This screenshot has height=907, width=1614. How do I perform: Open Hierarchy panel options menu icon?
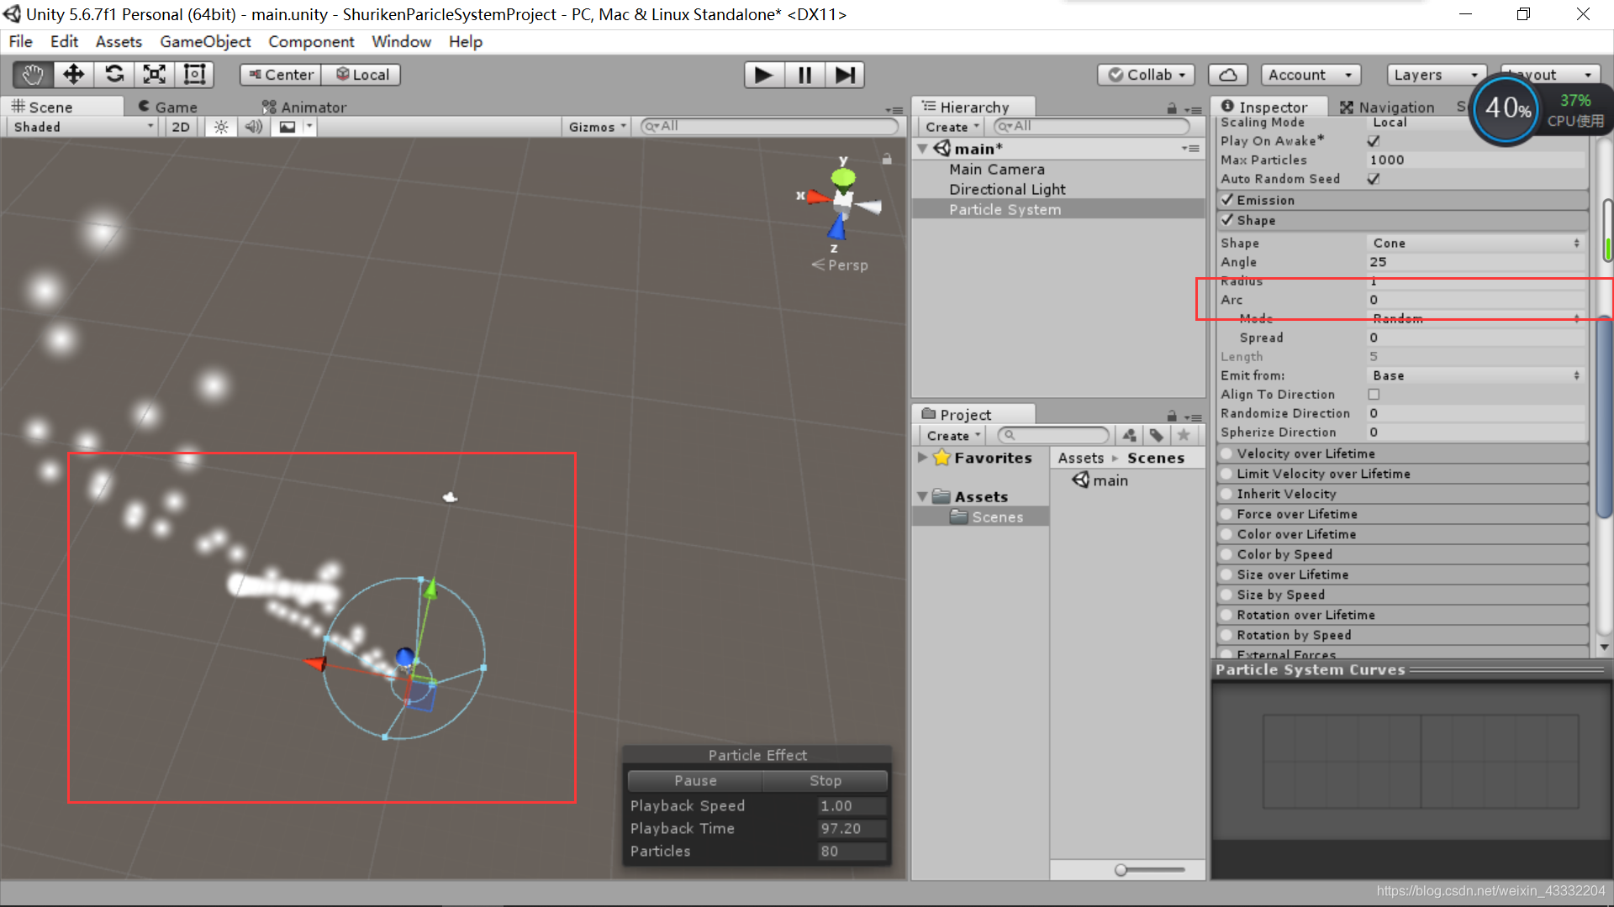pos(1193,109)
